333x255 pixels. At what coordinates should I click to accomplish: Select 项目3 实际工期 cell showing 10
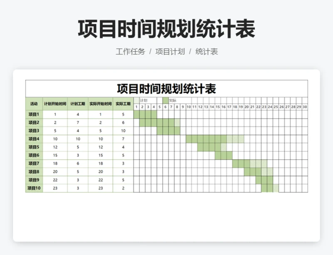tap(123, 131)
